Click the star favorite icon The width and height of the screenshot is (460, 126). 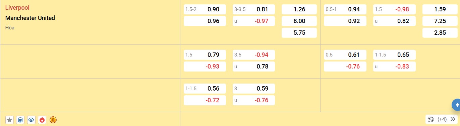click(x=10, y=120)
